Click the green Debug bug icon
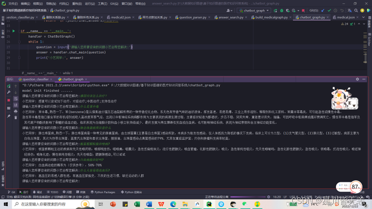The image size is (372, 209). pos(282,10)
